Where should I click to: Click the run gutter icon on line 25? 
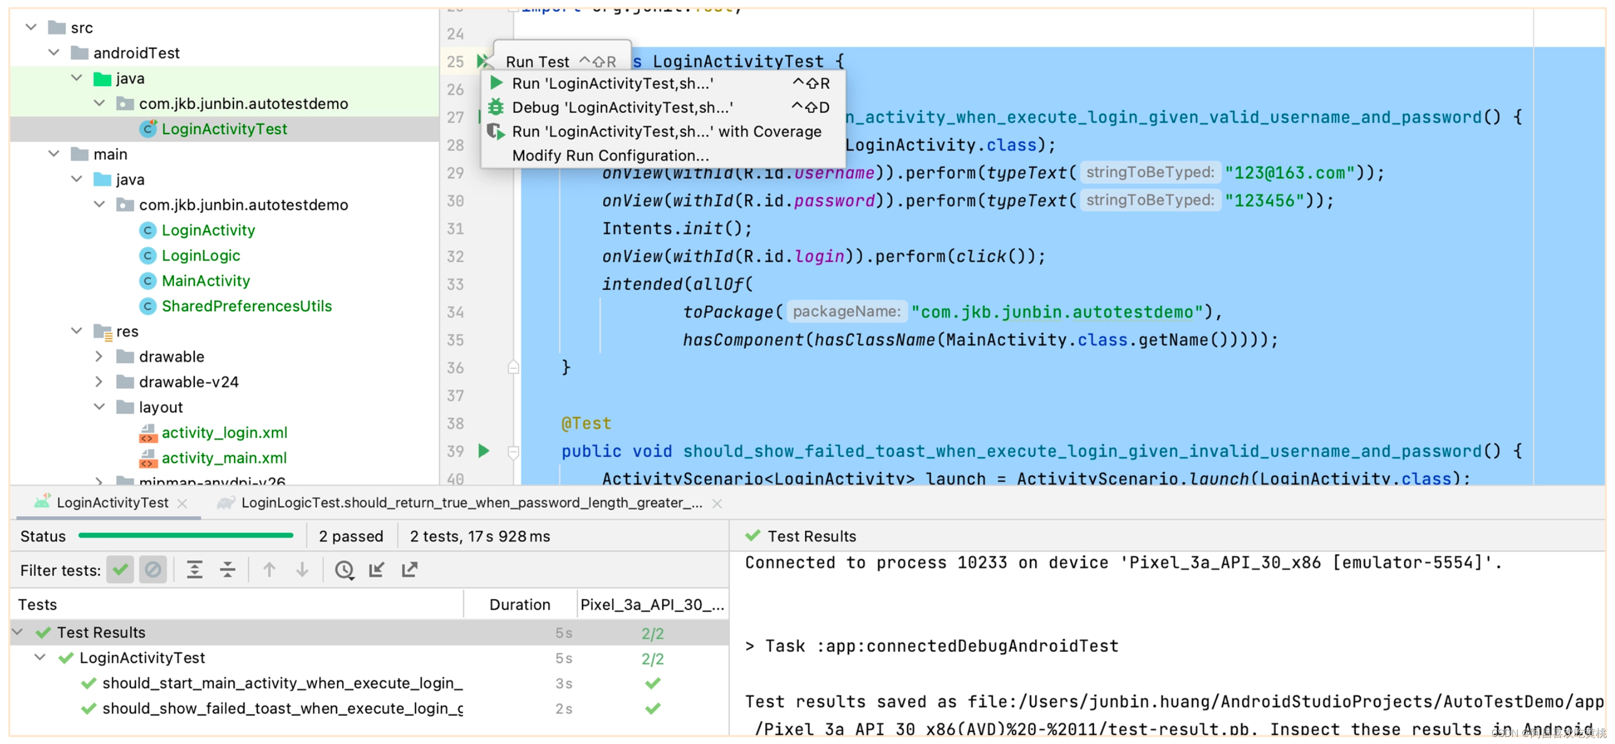pos(483,61)
